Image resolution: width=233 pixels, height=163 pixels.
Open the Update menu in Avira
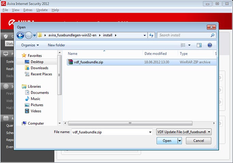(42, 10)
